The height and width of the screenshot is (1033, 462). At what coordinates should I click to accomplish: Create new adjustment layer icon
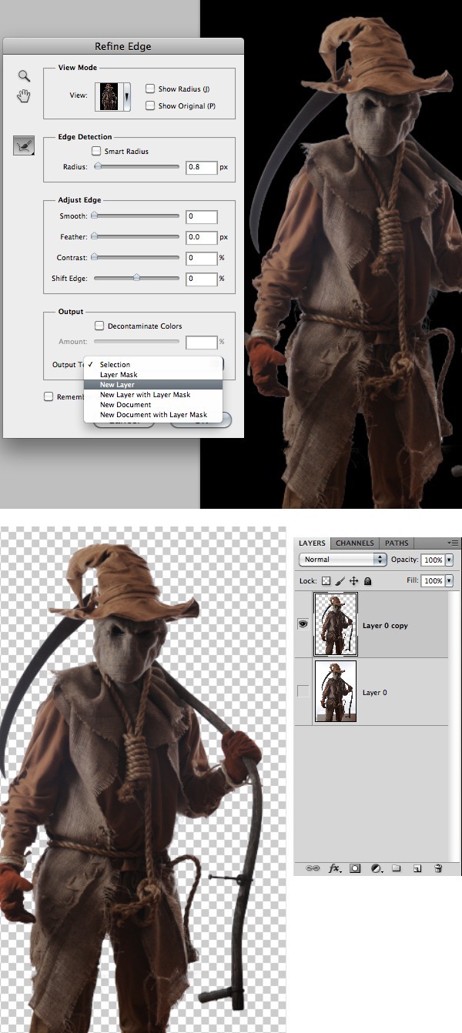(x=377, y=868)
